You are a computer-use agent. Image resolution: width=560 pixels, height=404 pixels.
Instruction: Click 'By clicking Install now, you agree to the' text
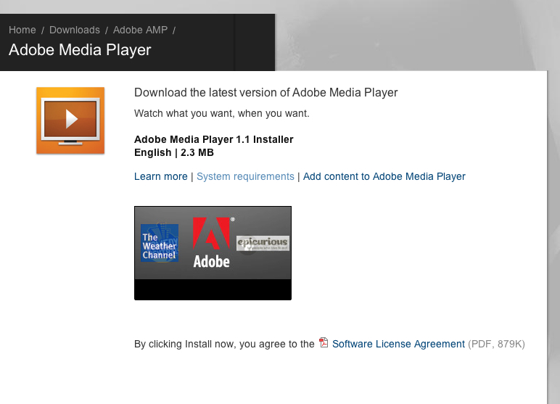tap(224, 344)
